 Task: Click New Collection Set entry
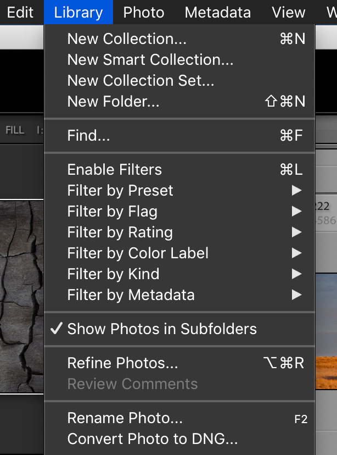point(141,81)
